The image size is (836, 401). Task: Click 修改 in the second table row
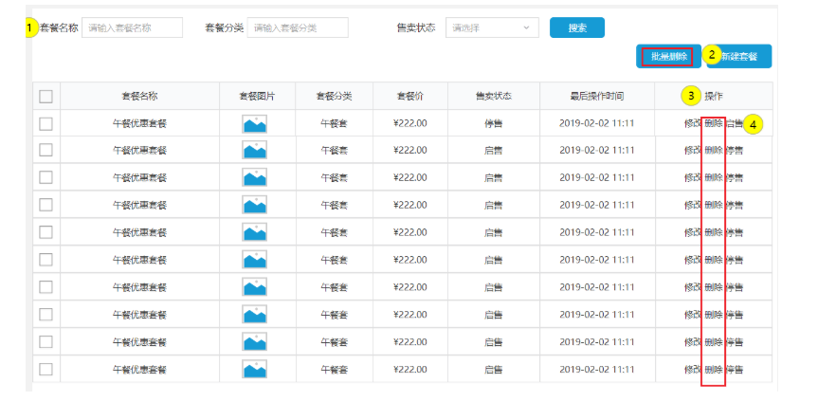[x=693, y=151]
